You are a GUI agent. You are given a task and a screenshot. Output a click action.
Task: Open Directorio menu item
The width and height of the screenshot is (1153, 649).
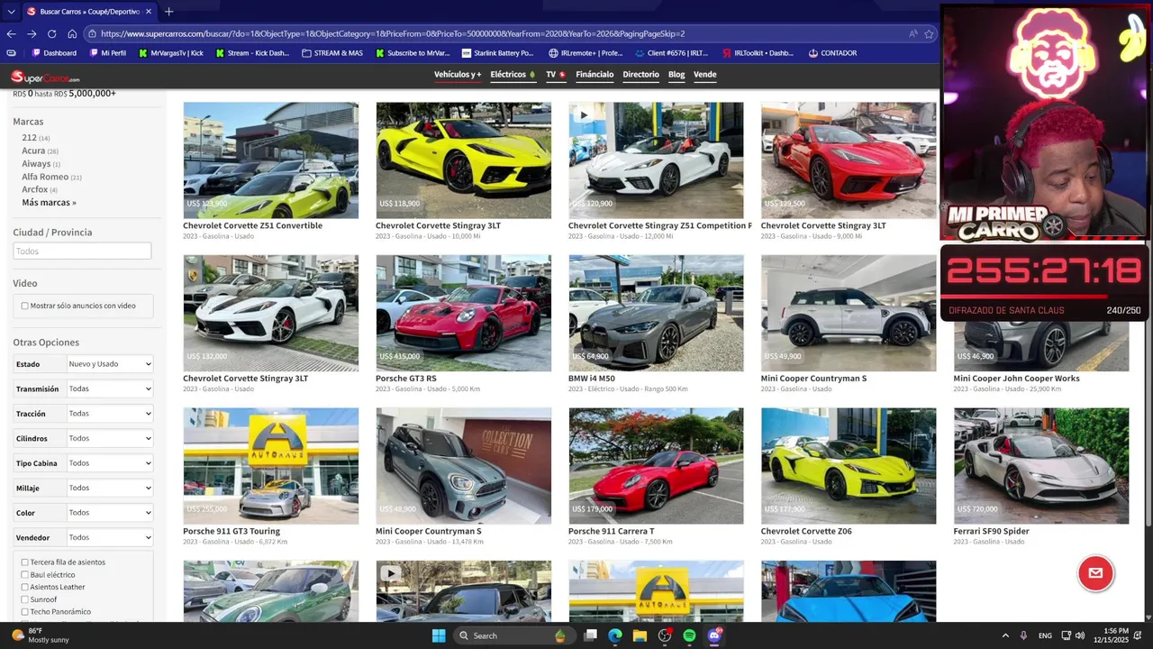[x=640, y=75]
